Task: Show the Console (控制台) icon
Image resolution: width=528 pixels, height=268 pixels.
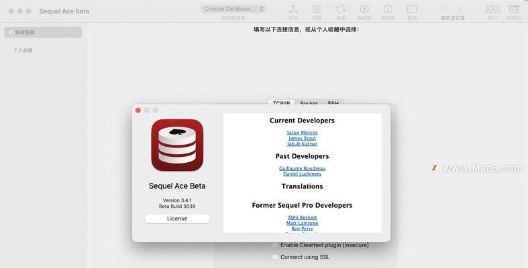Action: tap(514, 9)
